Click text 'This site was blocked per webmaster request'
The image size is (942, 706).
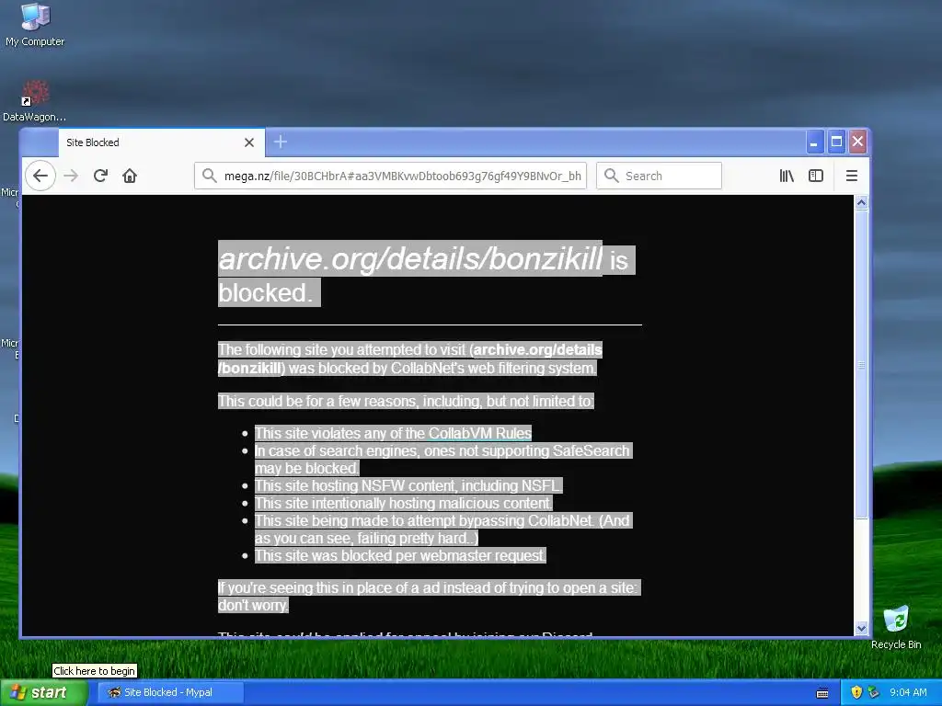tap(400, 555)
